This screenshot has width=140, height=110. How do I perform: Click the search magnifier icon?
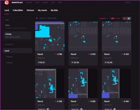coord(37,18)
